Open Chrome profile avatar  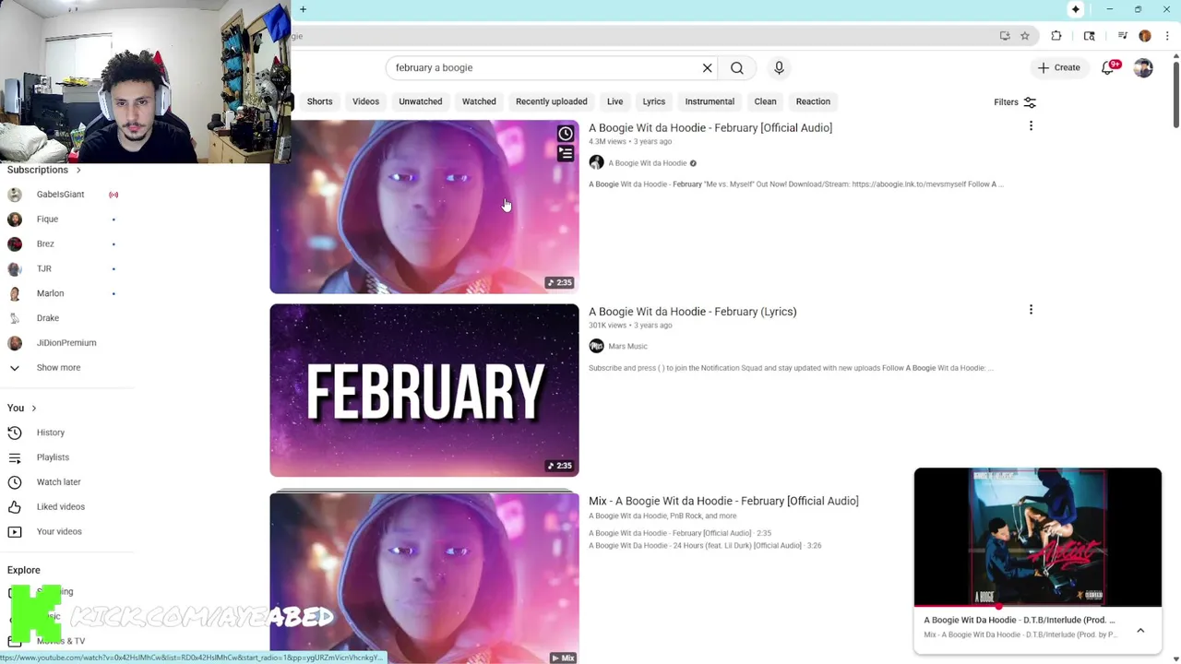click(1145, 36)
